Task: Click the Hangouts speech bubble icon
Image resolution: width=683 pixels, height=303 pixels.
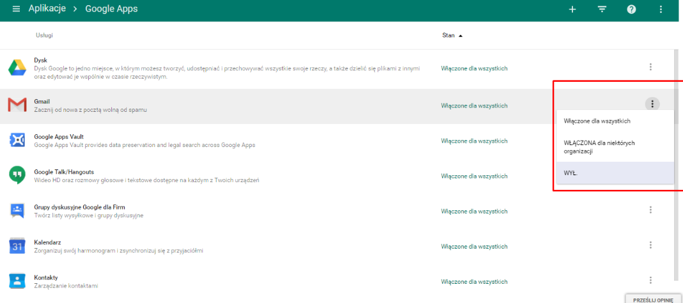Action: [x=17, y=175]
